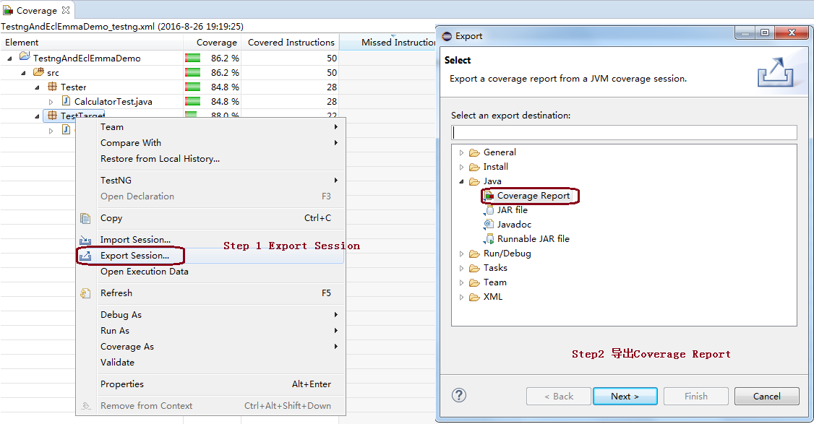Expand the Install category

tap(461, 167)
